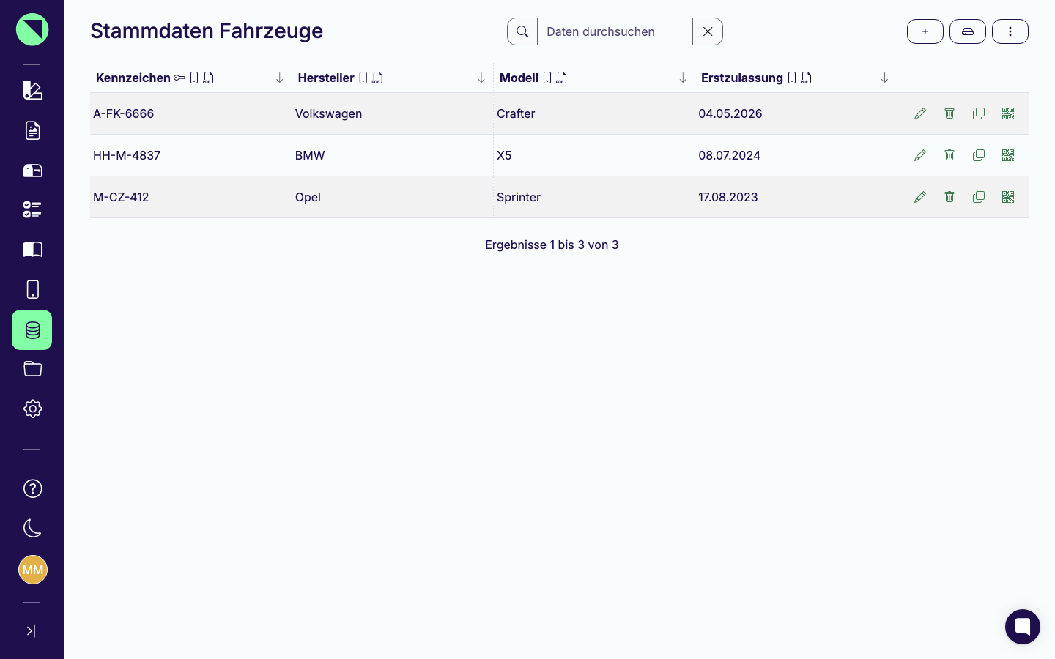Show QR code for M-CZ-412
The width and height of the screenshot is (1055, 659).
(x=1008, y=197)
